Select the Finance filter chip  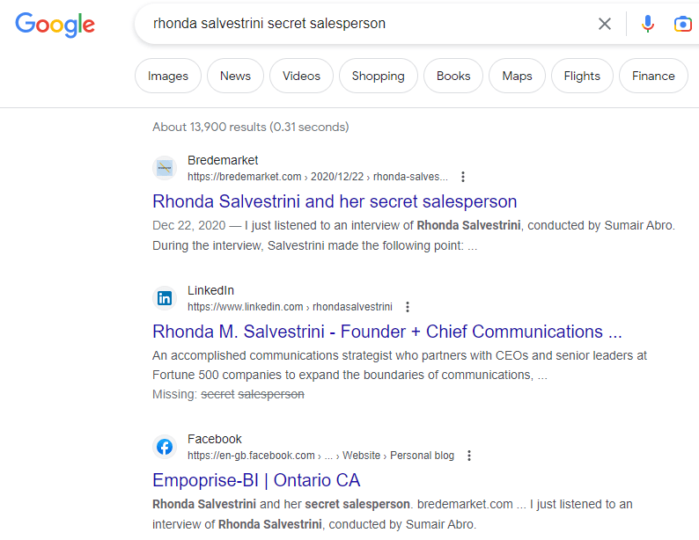point(653,76)
